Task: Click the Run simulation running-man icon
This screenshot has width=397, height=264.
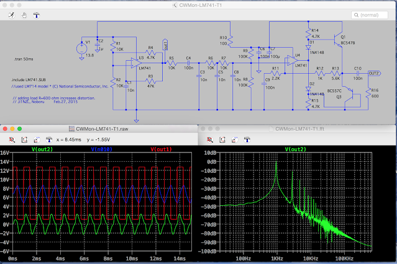Action: (12, 15)
